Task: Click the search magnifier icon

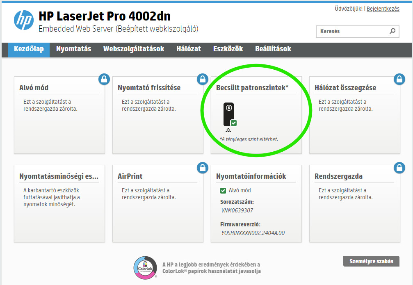Action: pyautogui.click(x=392, y=31)
